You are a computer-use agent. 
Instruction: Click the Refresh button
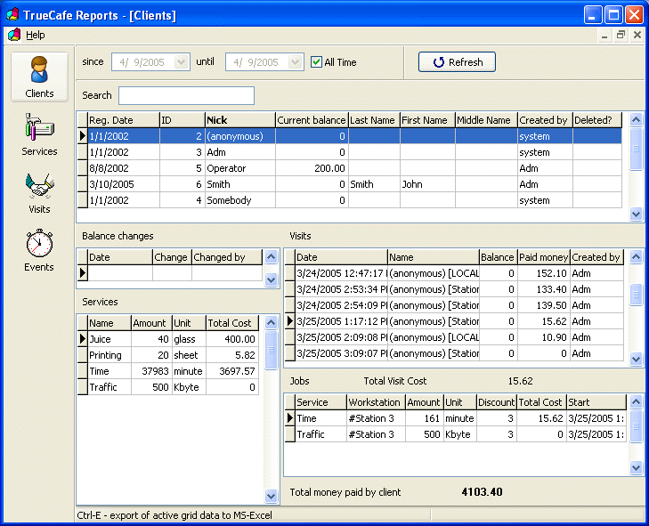tap(457, 62)
